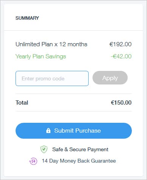Screen dimensions: 147x180
Task: Click the 14 Day Money Back Guarantee text
Action: (79, 161)
